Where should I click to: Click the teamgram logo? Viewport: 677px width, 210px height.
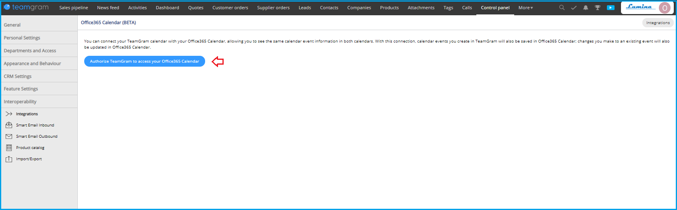pyautogui.click(x=26, y=7)
